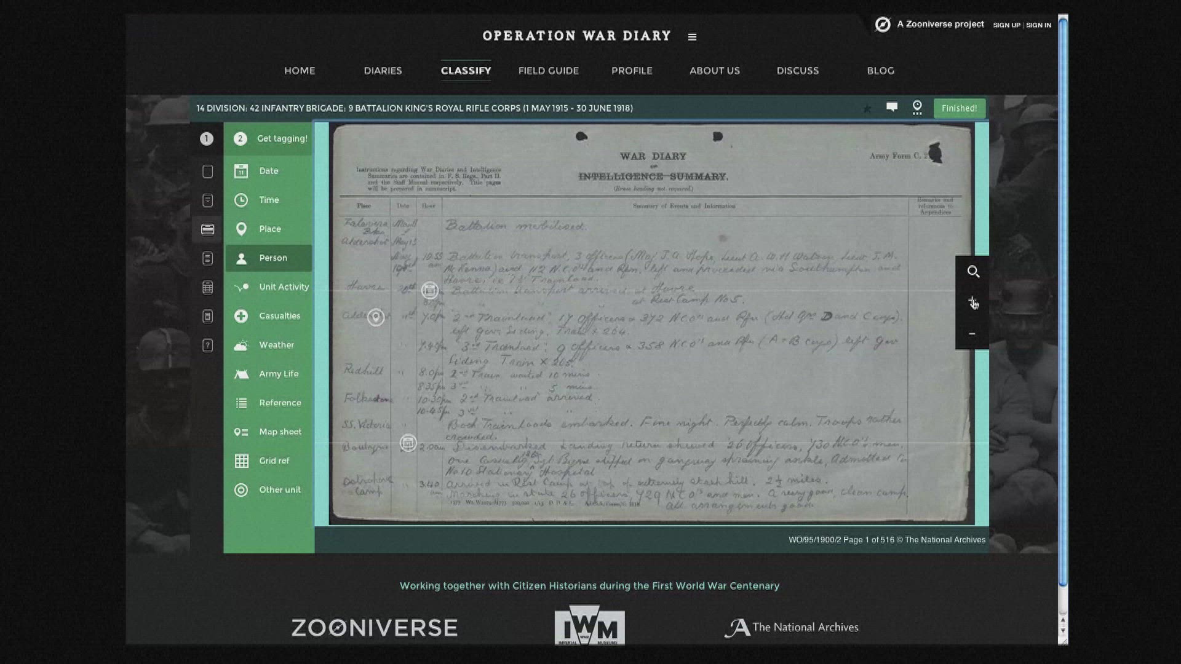Screen dimensions: 1181x664
Task: Select blank page type in sidebar
Action: pos(208,172)
